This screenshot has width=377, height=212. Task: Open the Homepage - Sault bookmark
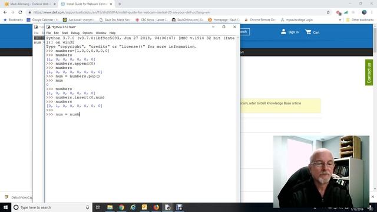224,19
